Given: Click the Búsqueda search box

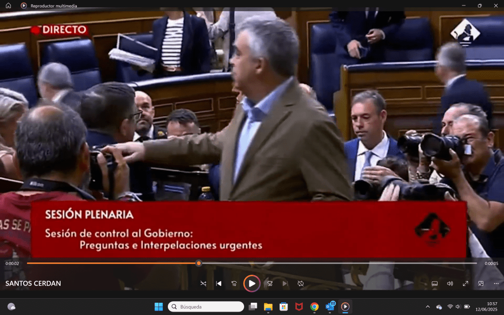Looking at the screenshot, I should tap(206, 307).
